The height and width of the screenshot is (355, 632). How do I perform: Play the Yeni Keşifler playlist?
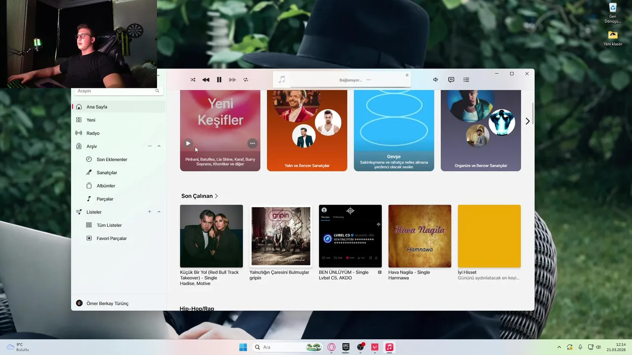click(x=188, y=143)
